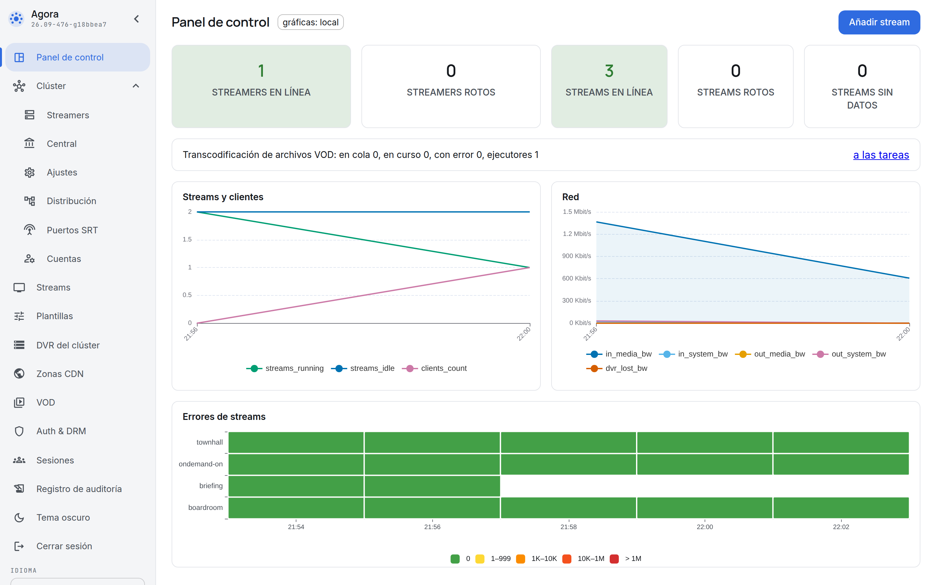Open Streamers via its server icon
The height and width of the screenshot is (585, 936).
click(29, 115)
